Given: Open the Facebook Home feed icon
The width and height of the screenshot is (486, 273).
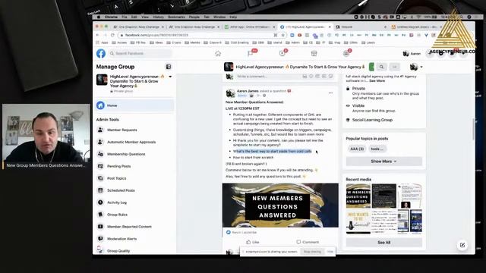Looking at the screenshot, I should 218,54.
